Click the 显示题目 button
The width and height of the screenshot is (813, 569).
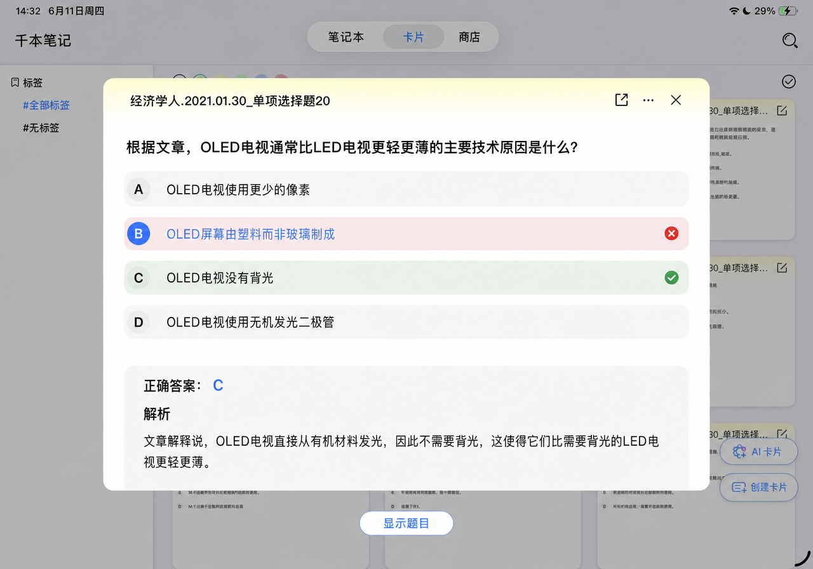pos(406,523)
